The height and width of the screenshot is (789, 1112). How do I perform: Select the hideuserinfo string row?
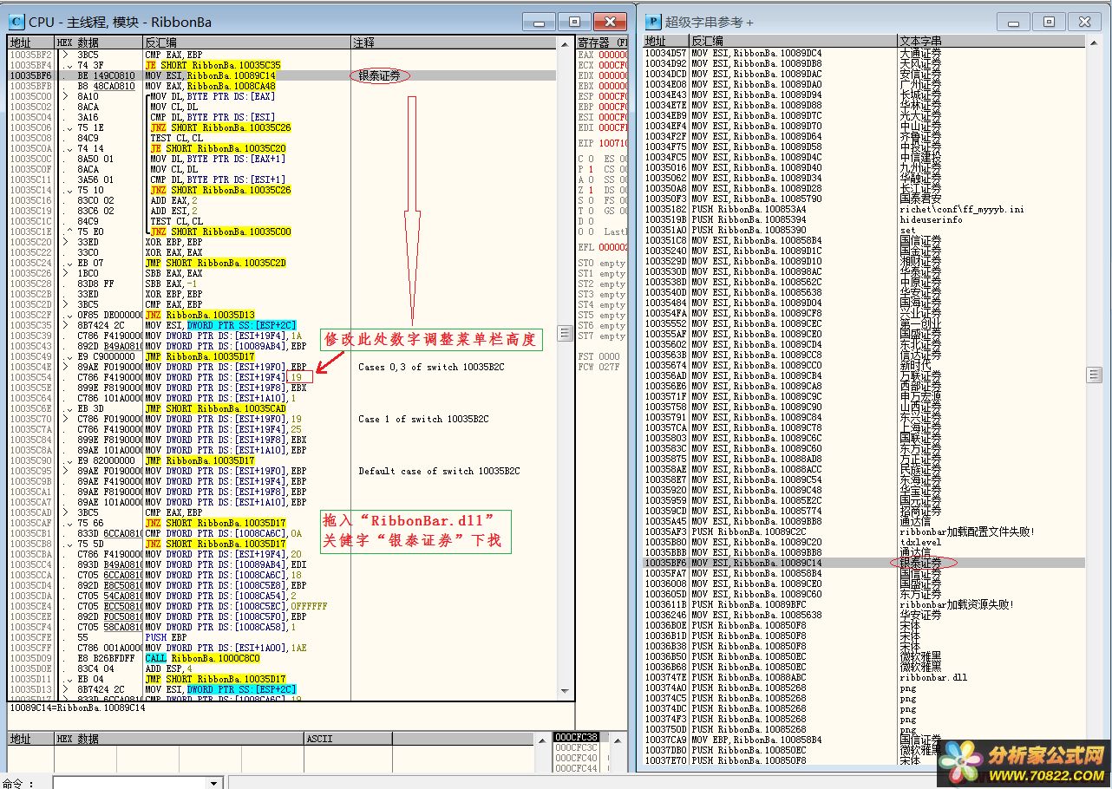[x=864, y=219]
